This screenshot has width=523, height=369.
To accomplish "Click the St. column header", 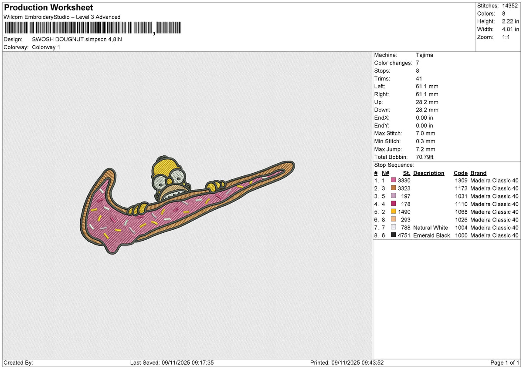I will tap(407, 173).
